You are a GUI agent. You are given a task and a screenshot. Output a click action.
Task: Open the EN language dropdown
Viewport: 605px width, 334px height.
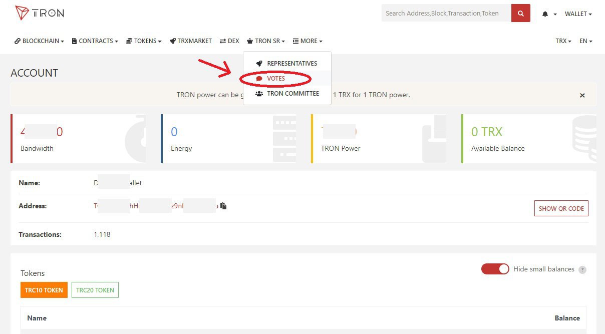(586, 41)
